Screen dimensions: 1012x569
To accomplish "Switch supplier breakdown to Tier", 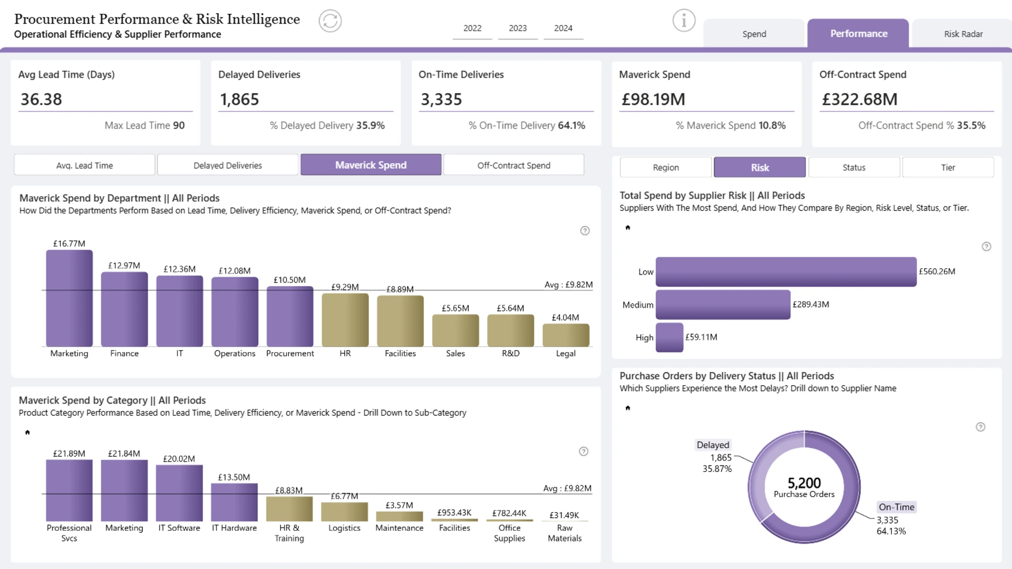I will tap(948, 168).
